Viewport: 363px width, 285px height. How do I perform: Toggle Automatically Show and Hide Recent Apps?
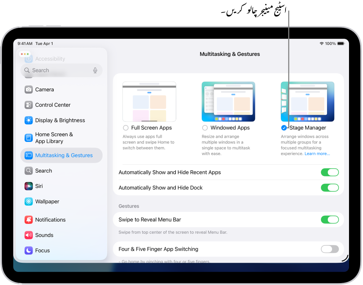330,172
